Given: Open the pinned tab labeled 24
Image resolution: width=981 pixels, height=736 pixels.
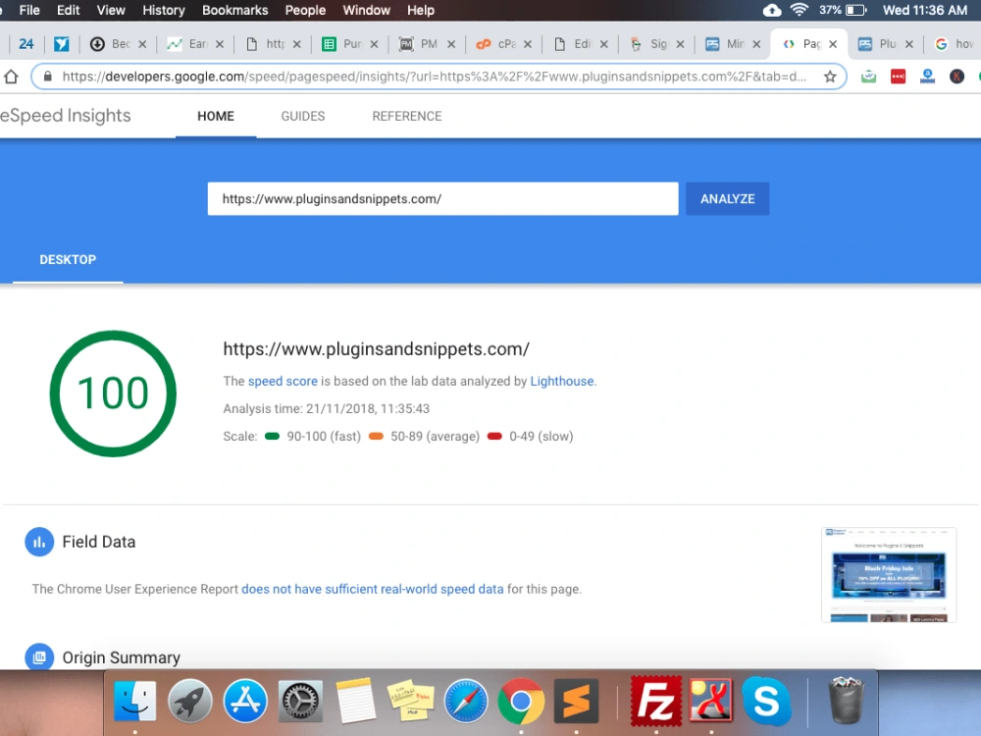Looking at the screenshot, I should pos(26,44).
